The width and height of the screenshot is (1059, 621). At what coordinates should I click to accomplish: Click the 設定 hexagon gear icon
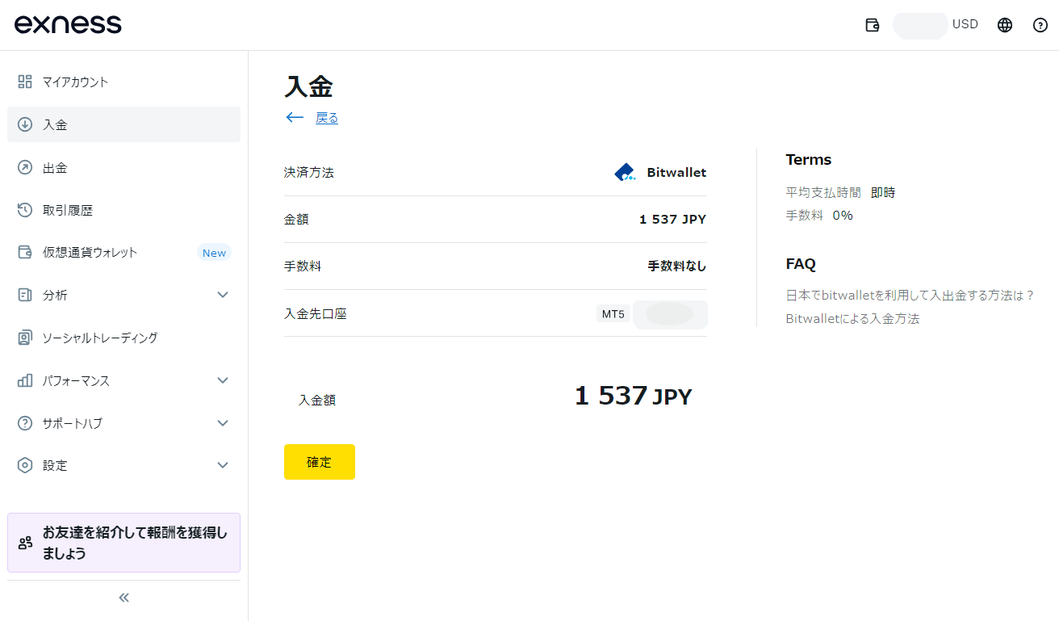click(25, 465)
